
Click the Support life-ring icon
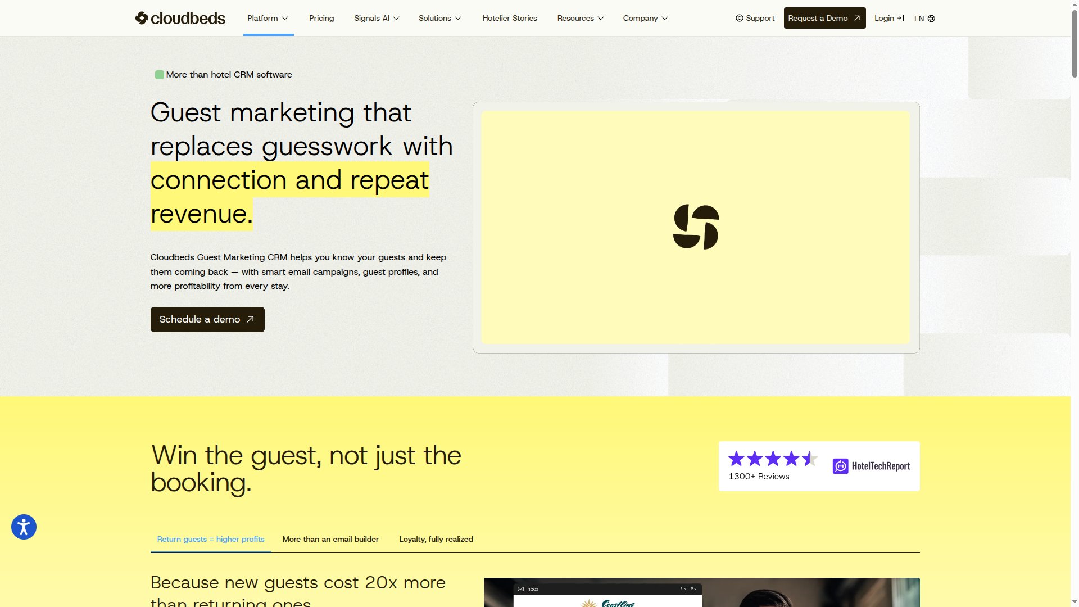tap(740, 18)
